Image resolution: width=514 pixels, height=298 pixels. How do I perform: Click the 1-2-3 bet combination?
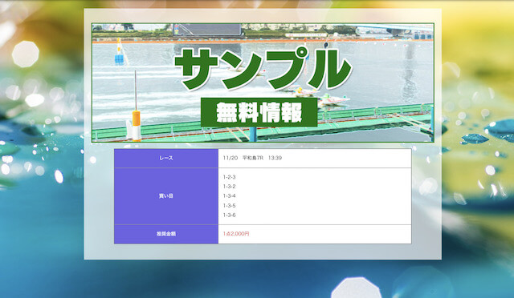tap(229, 177)
